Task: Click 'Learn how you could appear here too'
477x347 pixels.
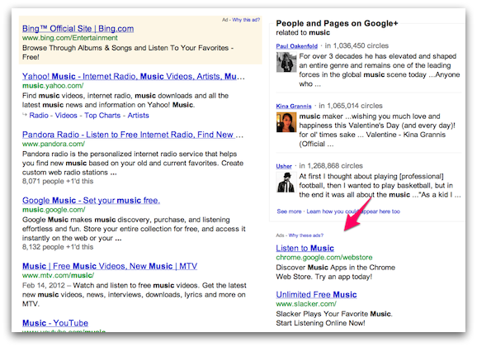Action: [353, 212]
